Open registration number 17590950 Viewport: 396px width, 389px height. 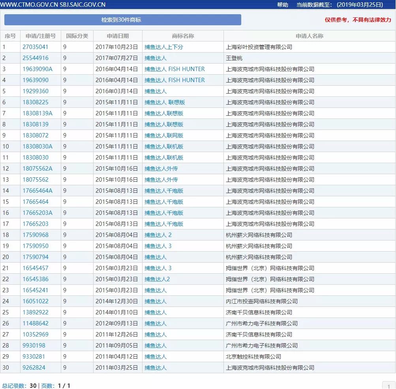(36, 246)
